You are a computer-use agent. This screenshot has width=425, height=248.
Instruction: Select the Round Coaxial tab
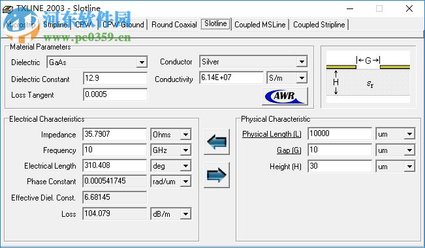pyautogui.click(x=174, y=25)
